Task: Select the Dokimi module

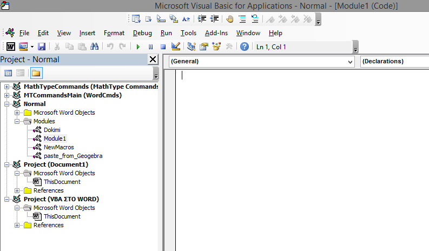Action: click(x=52, y=130)
